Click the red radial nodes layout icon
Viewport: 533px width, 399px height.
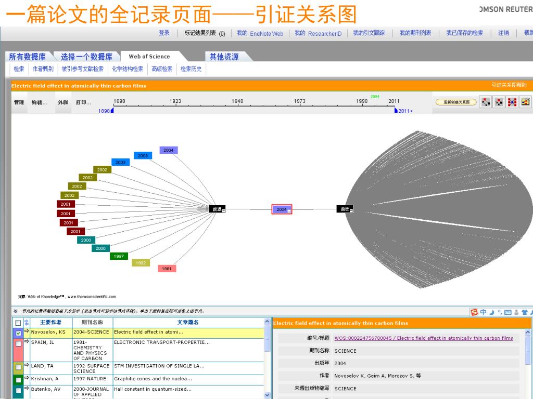[x=512, y=102]
